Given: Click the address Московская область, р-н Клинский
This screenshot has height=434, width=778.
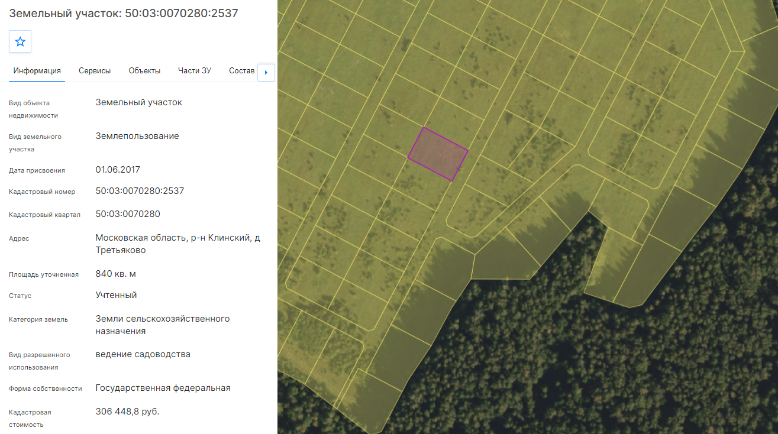Looking at the screenshot, I should [173, 238].
